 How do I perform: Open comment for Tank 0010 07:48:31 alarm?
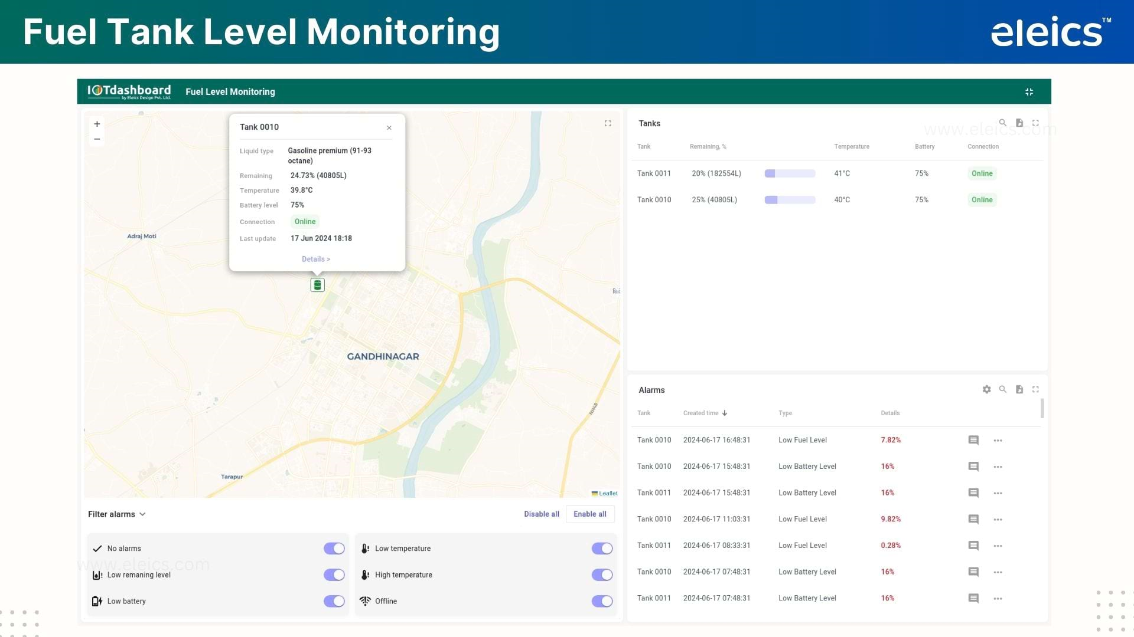click(974, 572)
